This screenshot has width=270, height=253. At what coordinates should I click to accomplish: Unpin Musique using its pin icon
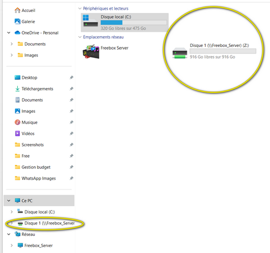[71, 122]
